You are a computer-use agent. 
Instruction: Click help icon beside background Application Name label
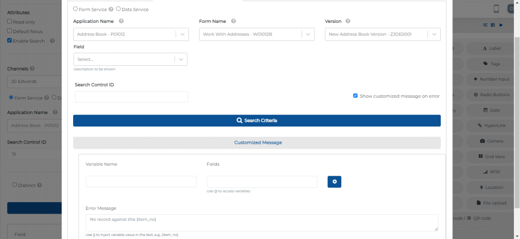coord(55,112)
